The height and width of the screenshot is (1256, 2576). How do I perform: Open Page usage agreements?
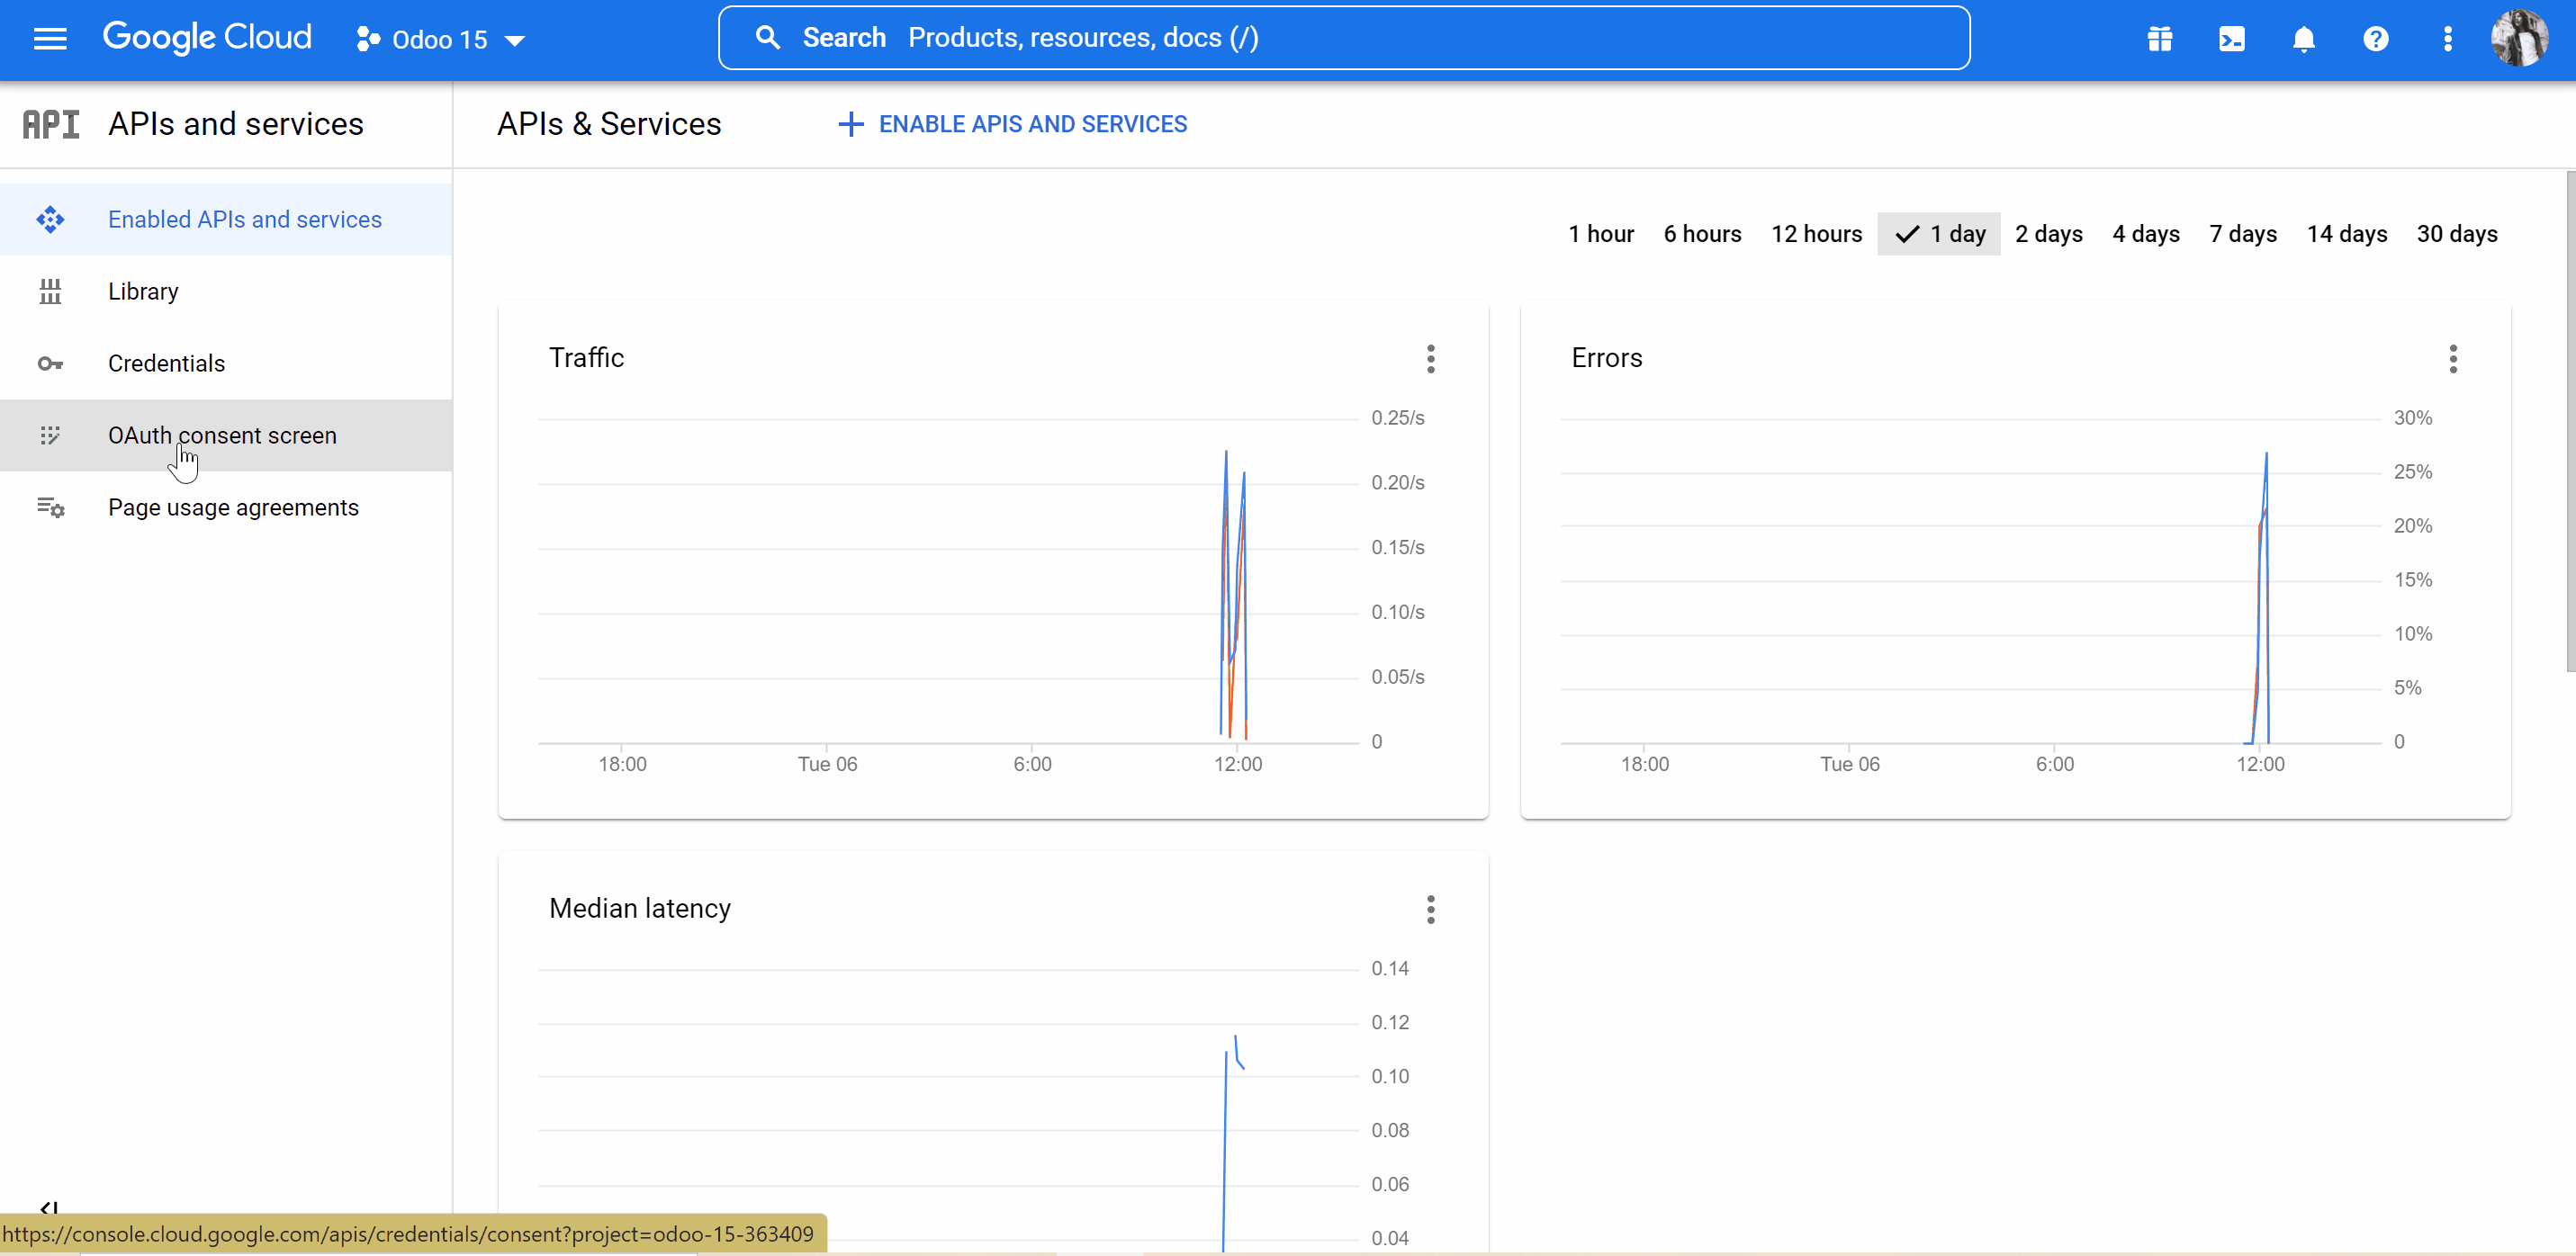[226, 507]
